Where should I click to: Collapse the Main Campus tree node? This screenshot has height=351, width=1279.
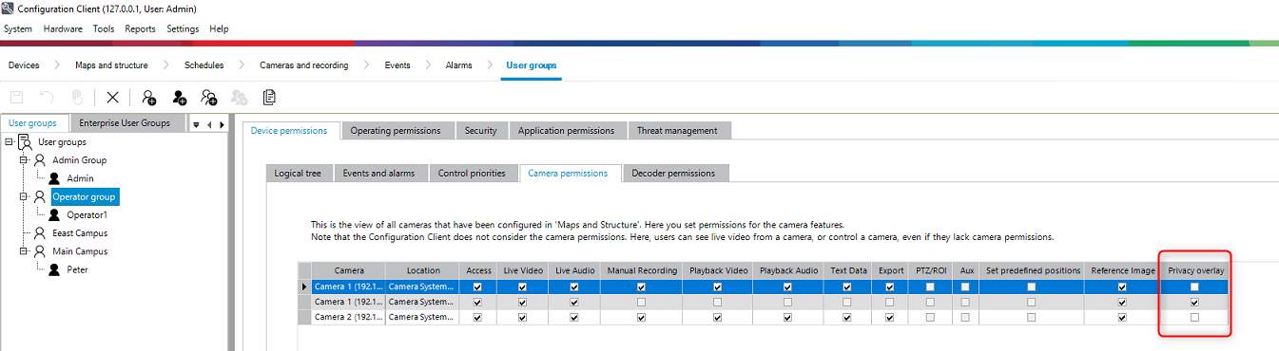25,251
